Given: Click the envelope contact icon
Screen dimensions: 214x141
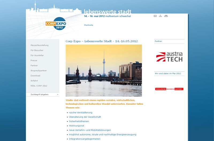Looking at the screenshot, I should 155,16.
